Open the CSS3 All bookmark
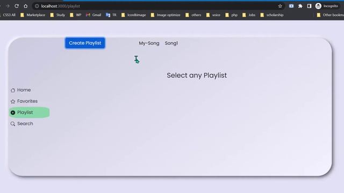 coord(8,15)
